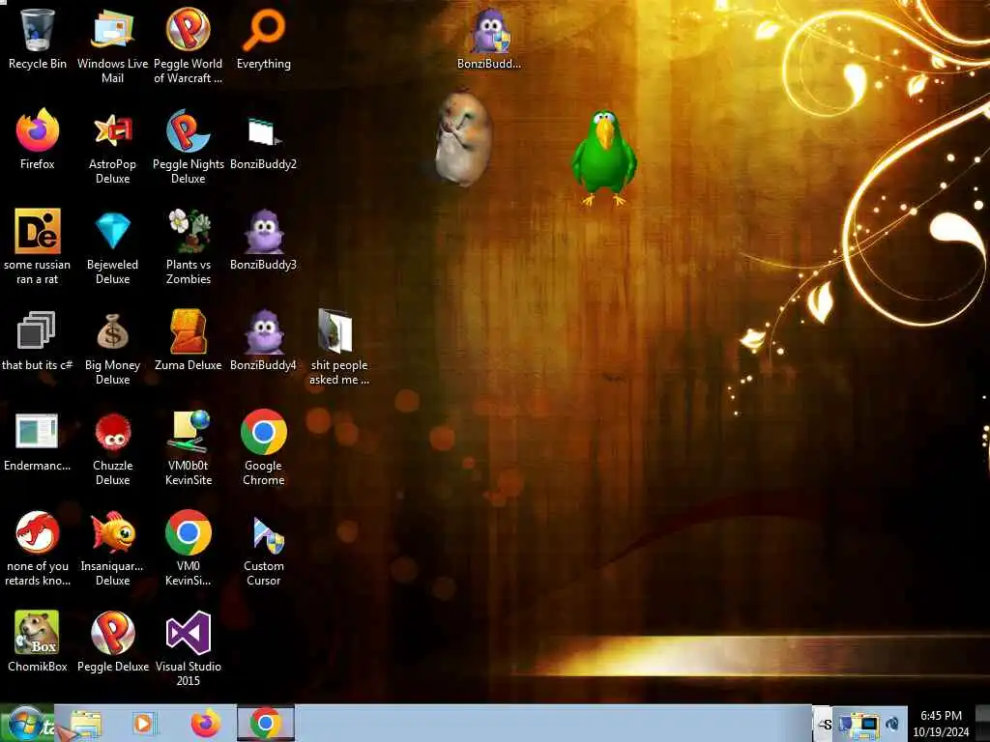Select the Peggle Nights Deluxe icon
The height and width of the screenshot is (742, 990).
pos(189,147)
